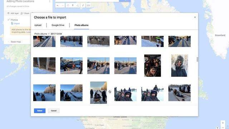Undo the last map edit

click(58, 6)
